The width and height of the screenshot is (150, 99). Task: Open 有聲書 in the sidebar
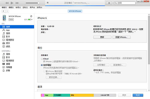click(17, 67)
